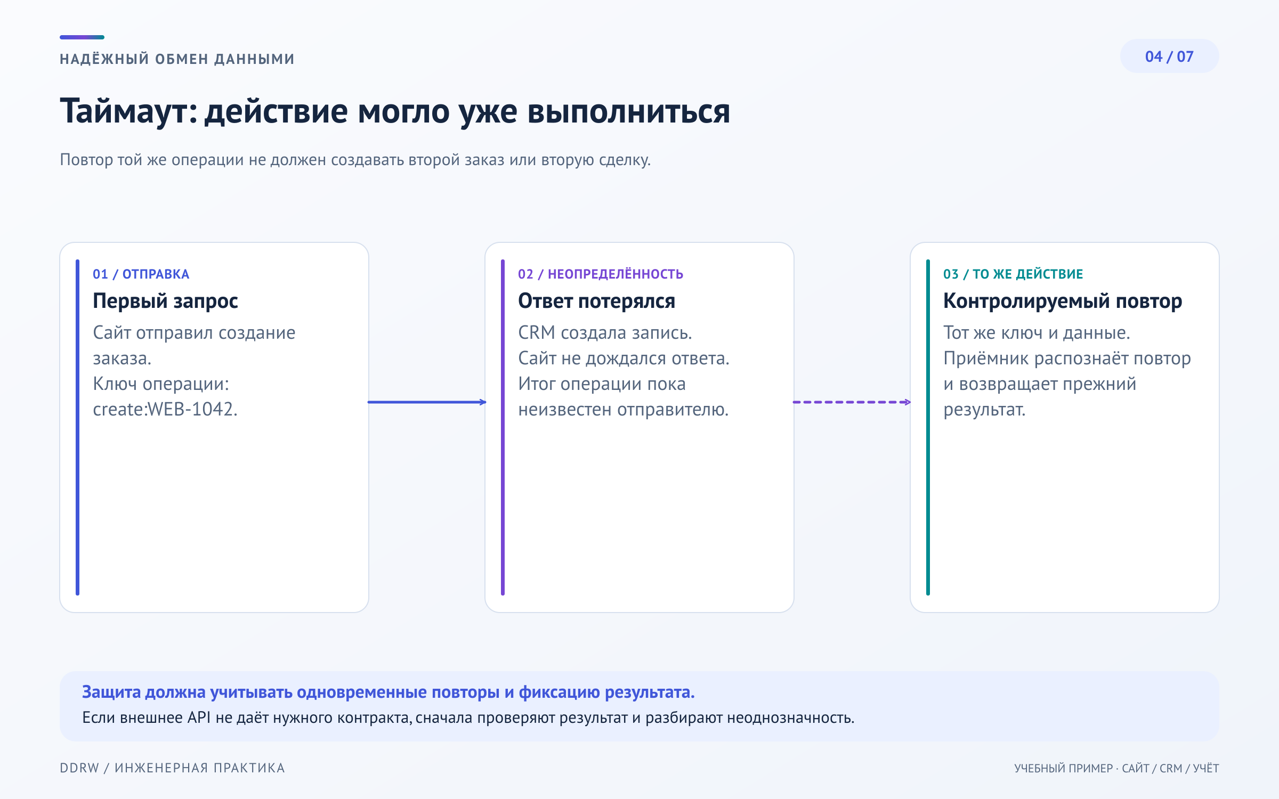This screenshot has width=1279, height=799.
Task: Click the footer "УЧЕБНЫЙ ПРИМЕР · САЙТ / CRM / УЧЁТ"
Action: pyautogui.click(x=1116, y=768)
